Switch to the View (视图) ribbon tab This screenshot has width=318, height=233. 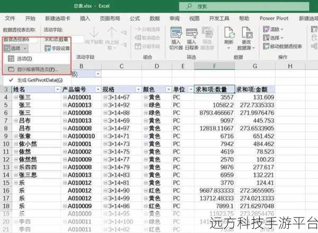click(195, 19)
